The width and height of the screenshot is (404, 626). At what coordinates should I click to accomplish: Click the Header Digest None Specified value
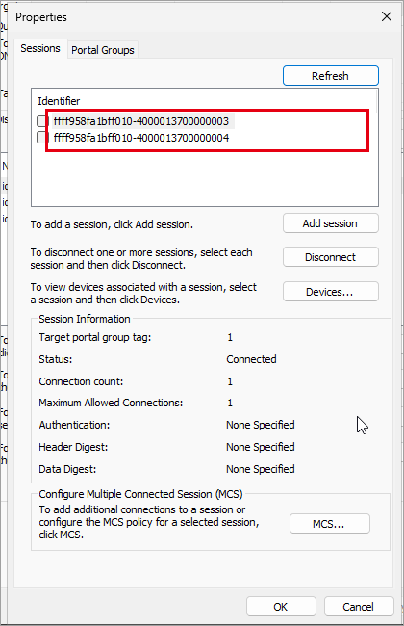click(261, 447)
